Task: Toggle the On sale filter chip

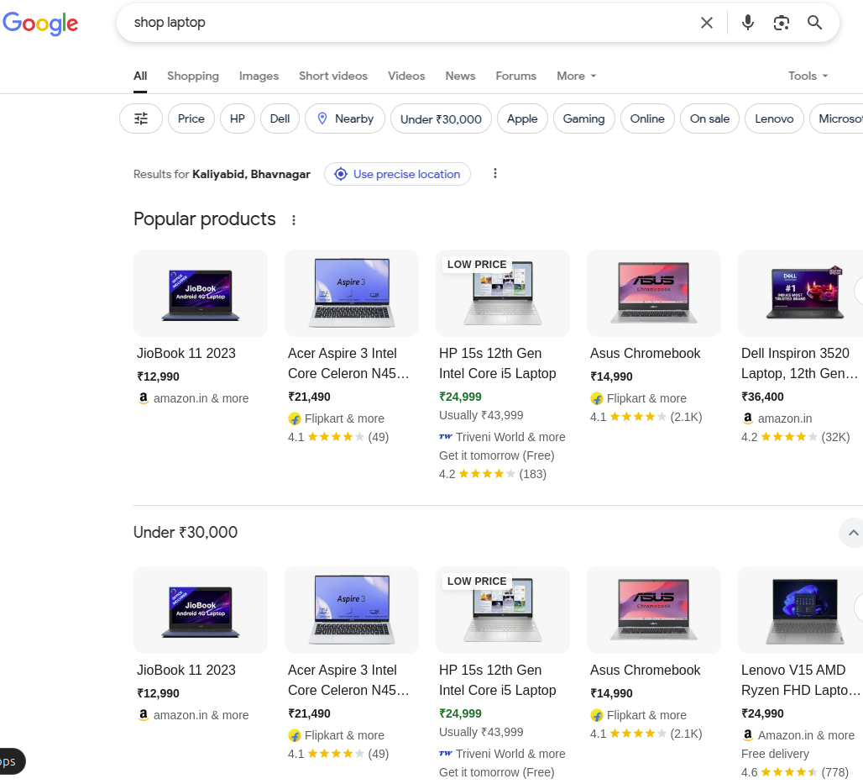Action: point(709,118)
